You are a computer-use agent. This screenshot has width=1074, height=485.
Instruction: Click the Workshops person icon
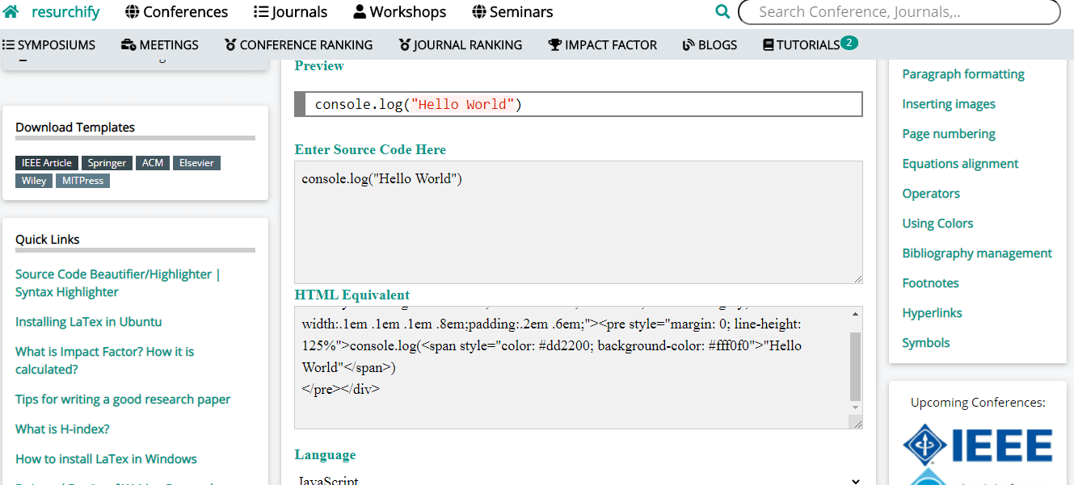coord(360,12)
